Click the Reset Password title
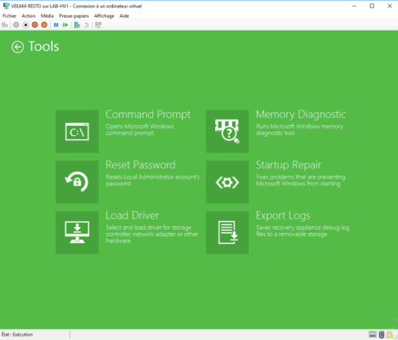 pos(140,165)
